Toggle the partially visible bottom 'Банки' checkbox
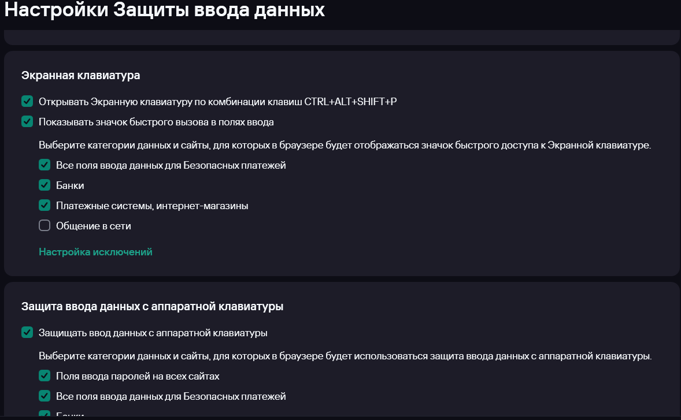 45,414
